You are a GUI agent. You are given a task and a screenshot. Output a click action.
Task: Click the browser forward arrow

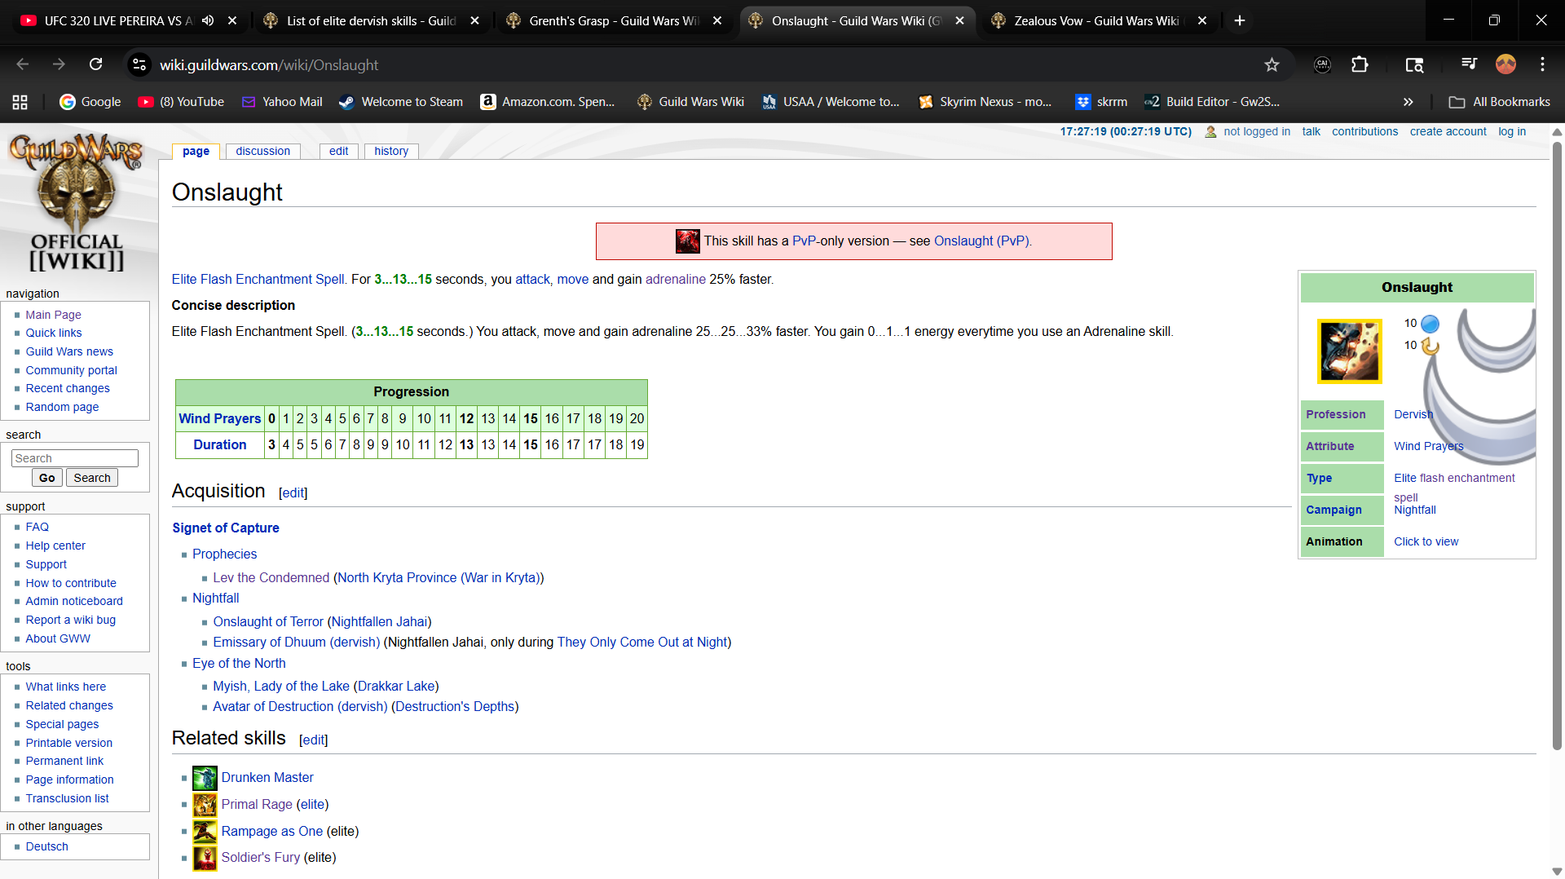point(59,64)
